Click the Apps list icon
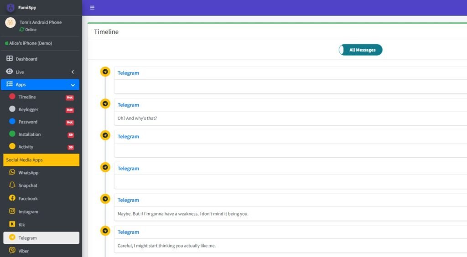The height and width of the screenshot is (257, 467). point(10,84)
